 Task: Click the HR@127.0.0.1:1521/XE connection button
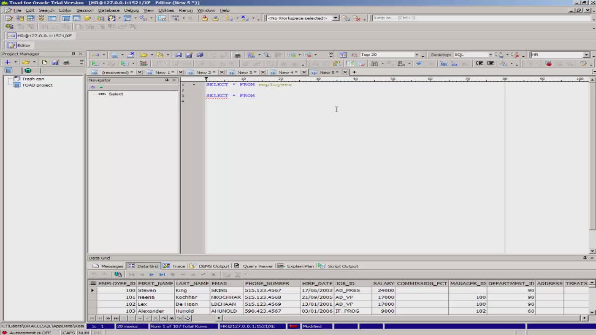pos(40,35)
